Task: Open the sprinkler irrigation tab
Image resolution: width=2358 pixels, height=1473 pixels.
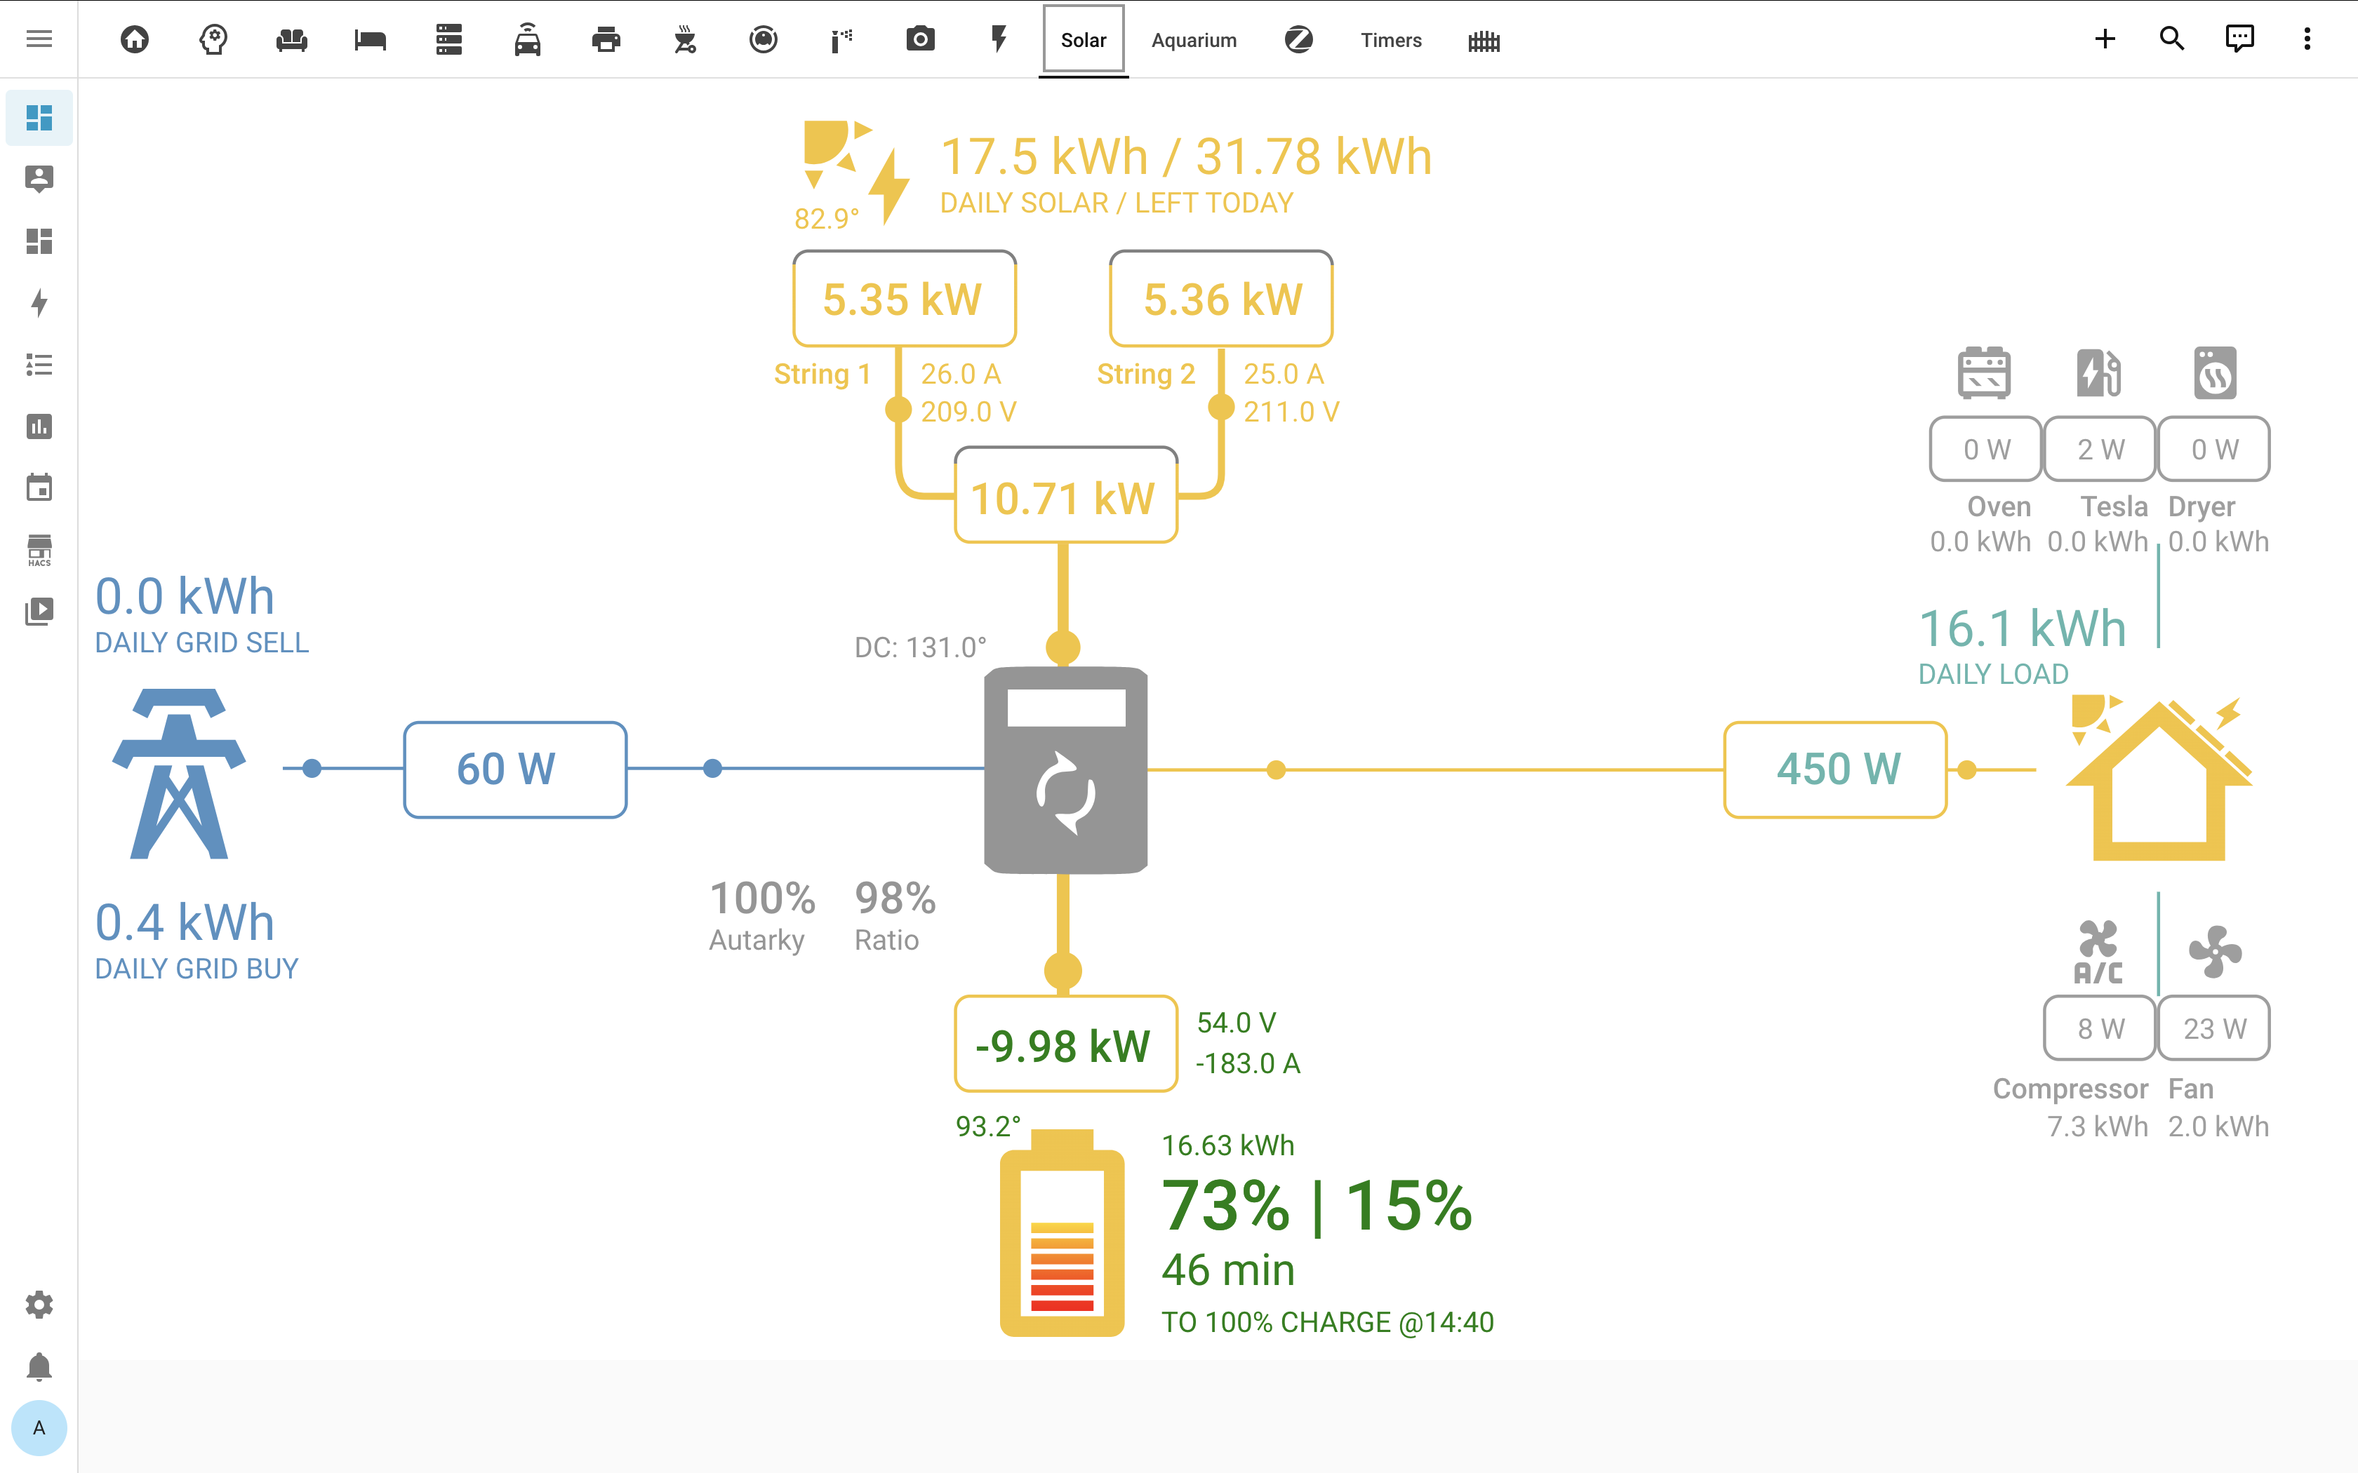Action: coord(842,39)
